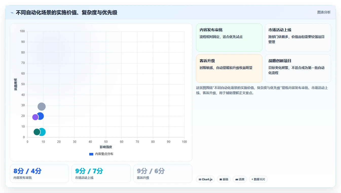Viewport: 341px width, 193px height.
Task: Click the text 跨部门依赖多，价值高但需要较强项目管理
Action: pyautogui.click(x=296, y=39)
